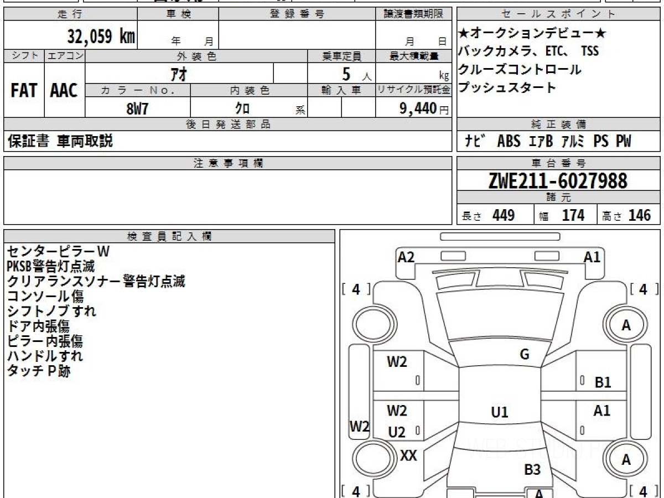Image resolution: width=664 pixels, height=498 pixels.
Task: Click the B1 damage mark on the diagram
Action: click(603, 382)
